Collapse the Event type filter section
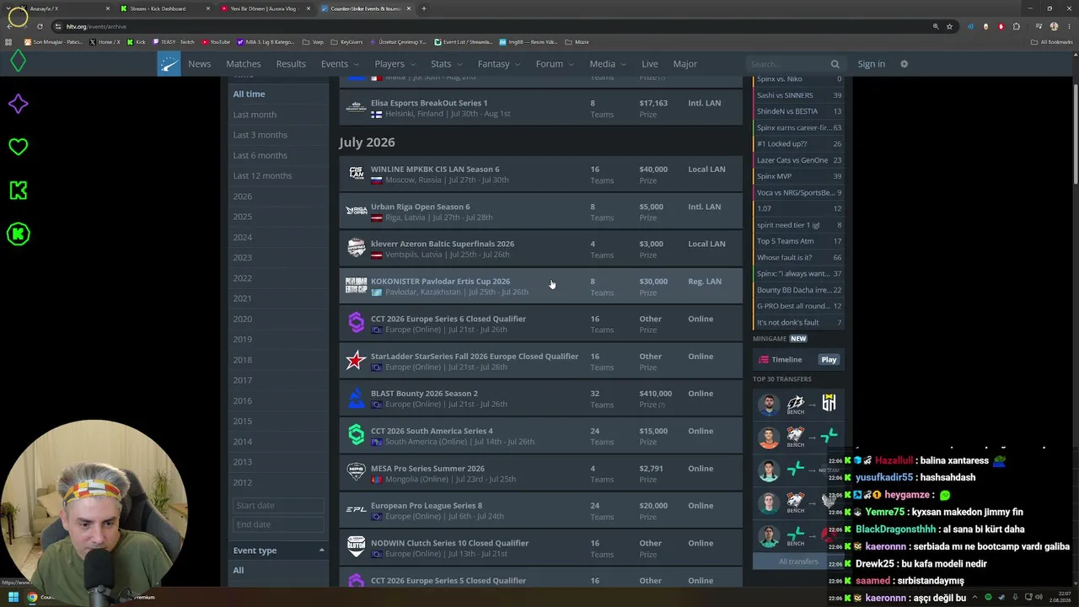The width and height of the screenshot is (1079, 607). pos(321,551)
